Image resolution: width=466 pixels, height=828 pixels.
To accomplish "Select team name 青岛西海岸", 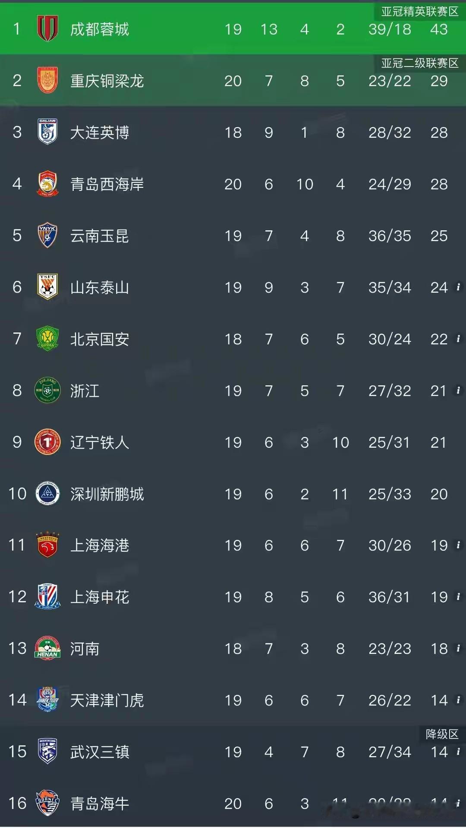I will [107, 184].
